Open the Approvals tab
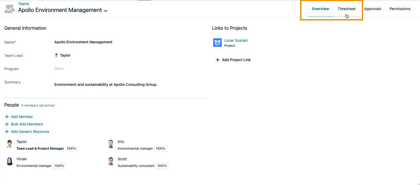The image size is (420, 185). tap(372, 9)
